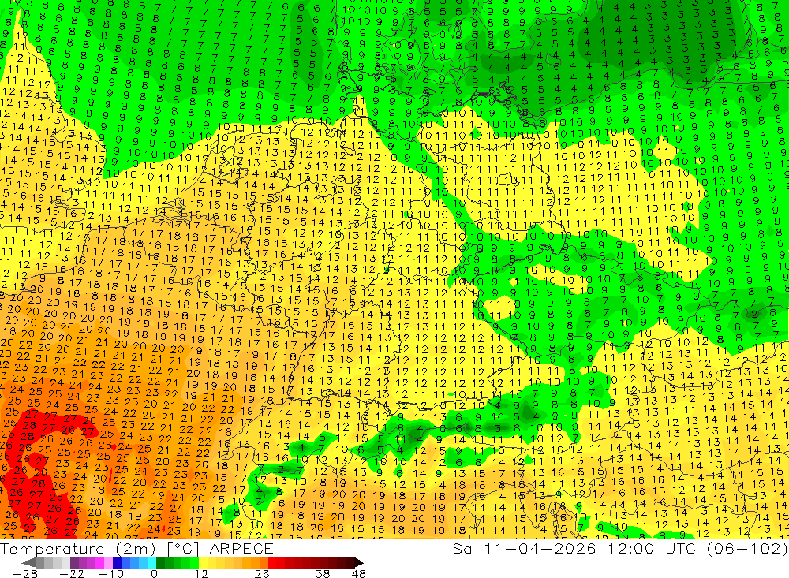
Task: Click the '-22' label on the color scale
Action: point(72,573)
